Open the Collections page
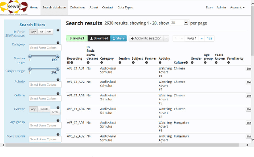This screenshot has height=157, width=254. pos(78,8)
